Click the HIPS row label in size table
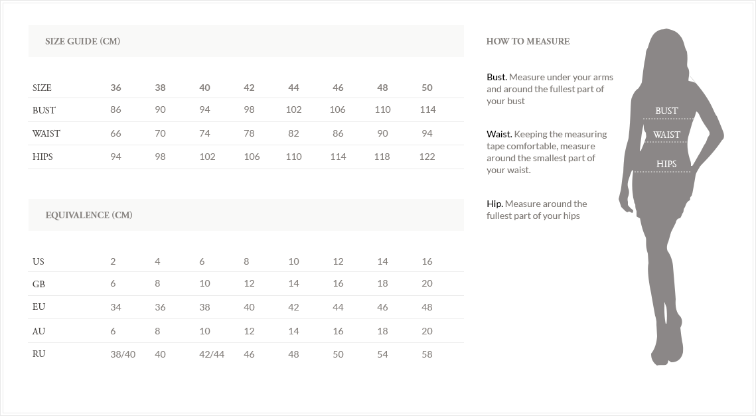756x416 pixels. 42,157
